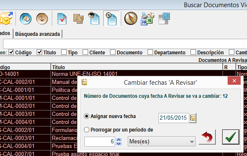The height and width of the screenshot is (156, 247).
Task: Switch to the Búsqueda avanzada tab
Action: 38,34
